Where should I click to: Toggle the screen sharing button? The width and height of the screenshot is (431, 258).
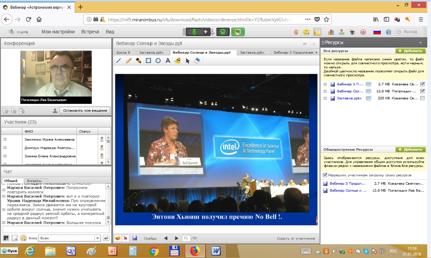(238, 32)
